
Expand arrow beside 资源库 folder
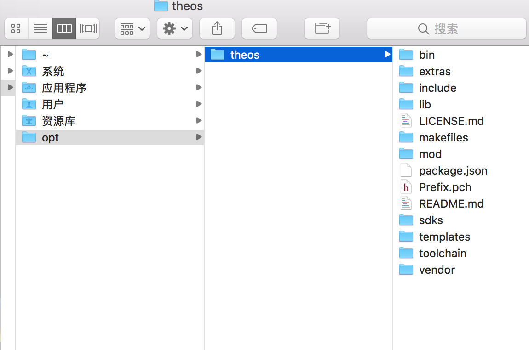point(199,120)
